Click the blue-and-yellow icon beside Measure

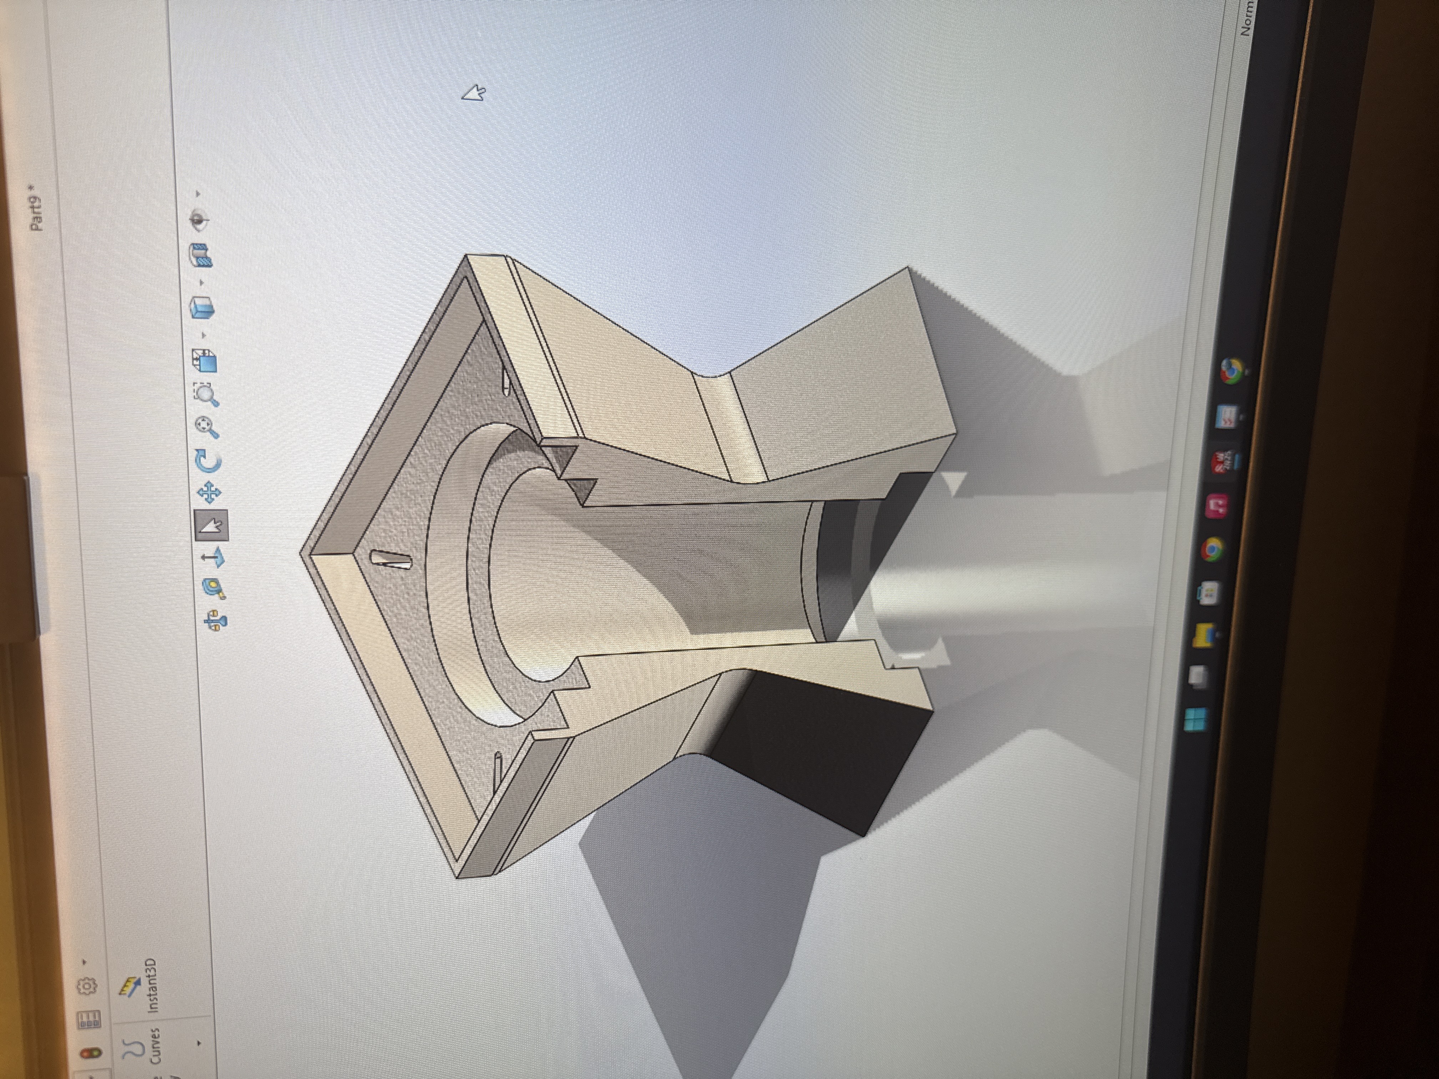point(215,621)
